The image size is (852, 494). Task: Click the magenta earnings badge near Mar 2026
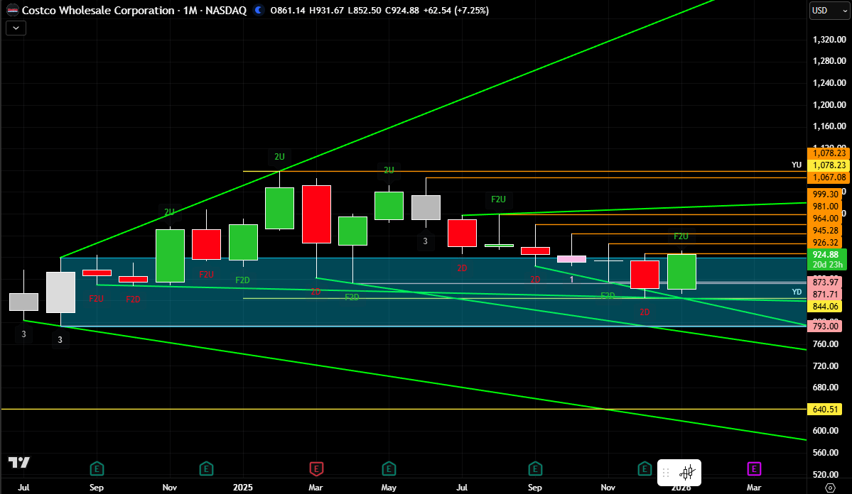(754, 469)
